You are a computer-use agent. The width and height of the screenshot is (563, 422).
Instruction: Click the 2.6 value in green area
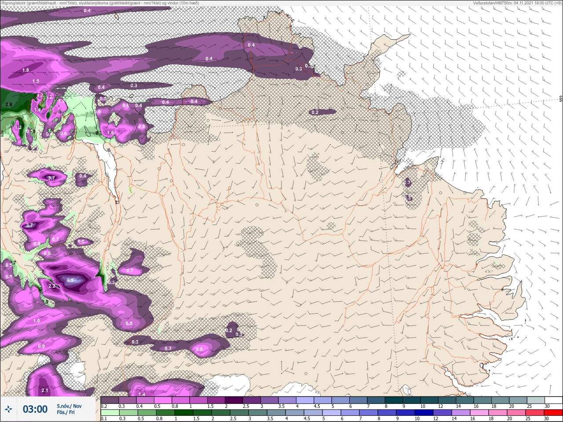[9, 104]
